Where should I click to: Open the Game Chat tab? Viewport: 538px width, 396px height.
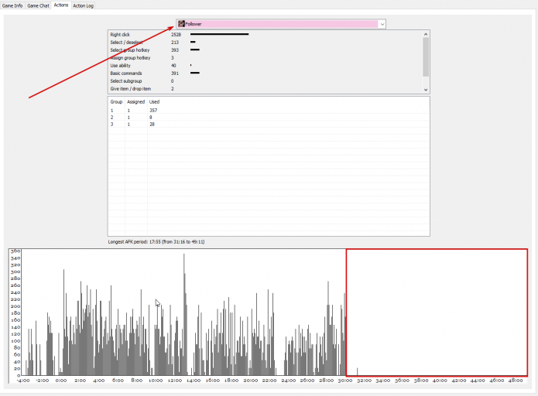pos(38,5)
